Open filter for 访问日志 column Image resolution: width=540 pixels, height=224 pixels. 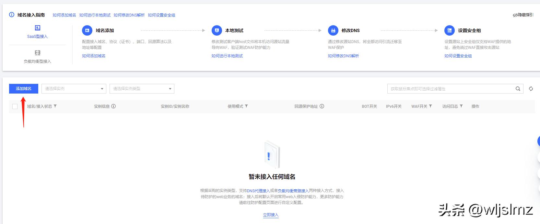coord(461,106)
